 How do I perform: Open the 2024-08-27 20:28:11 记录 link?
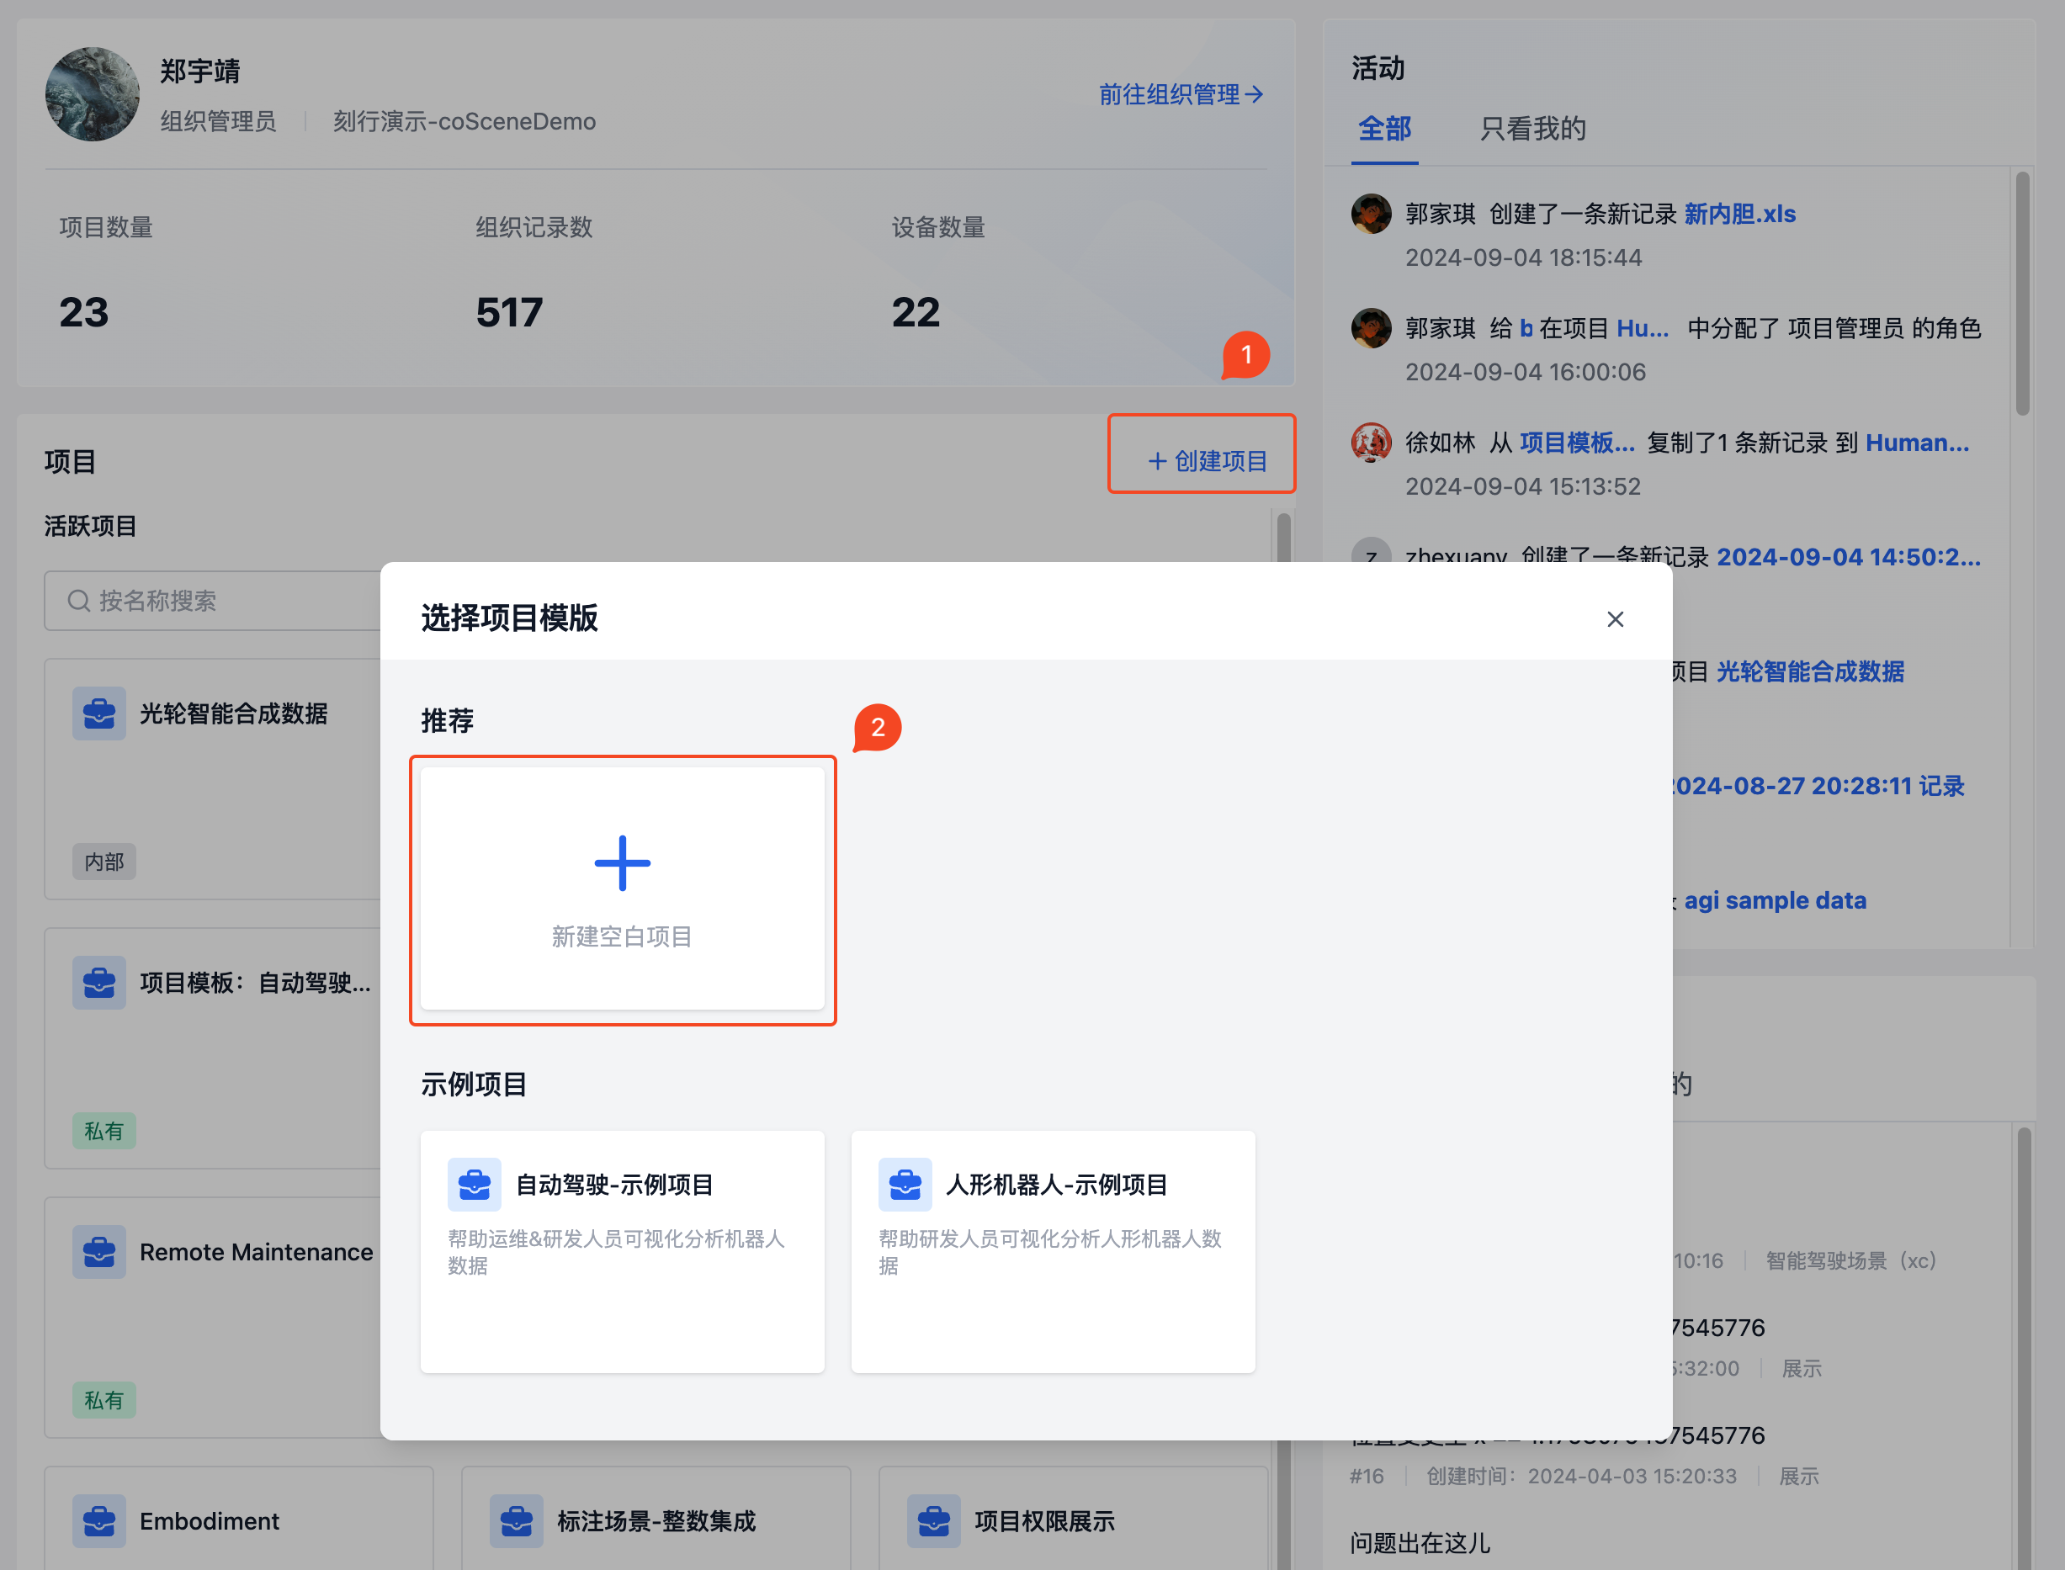tap(1818, 786)
